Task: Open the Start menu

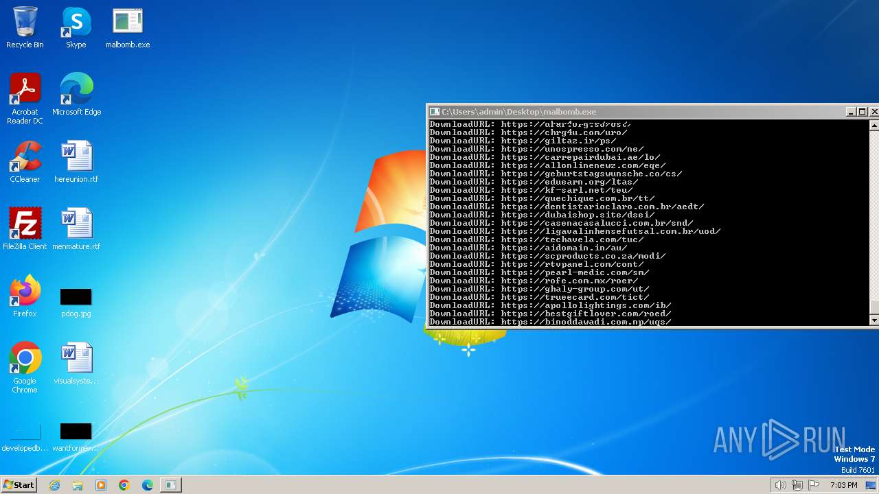Action: tap(19, 484)
